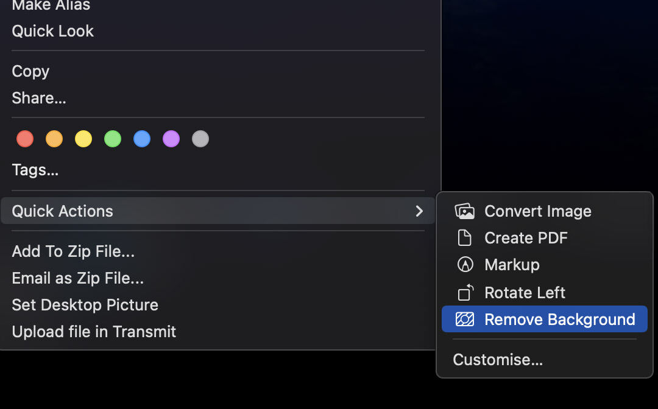Image resolution: width=658 pixels, height=409 pixels.
Task: Apply the purple tag color
Action: 171,139
